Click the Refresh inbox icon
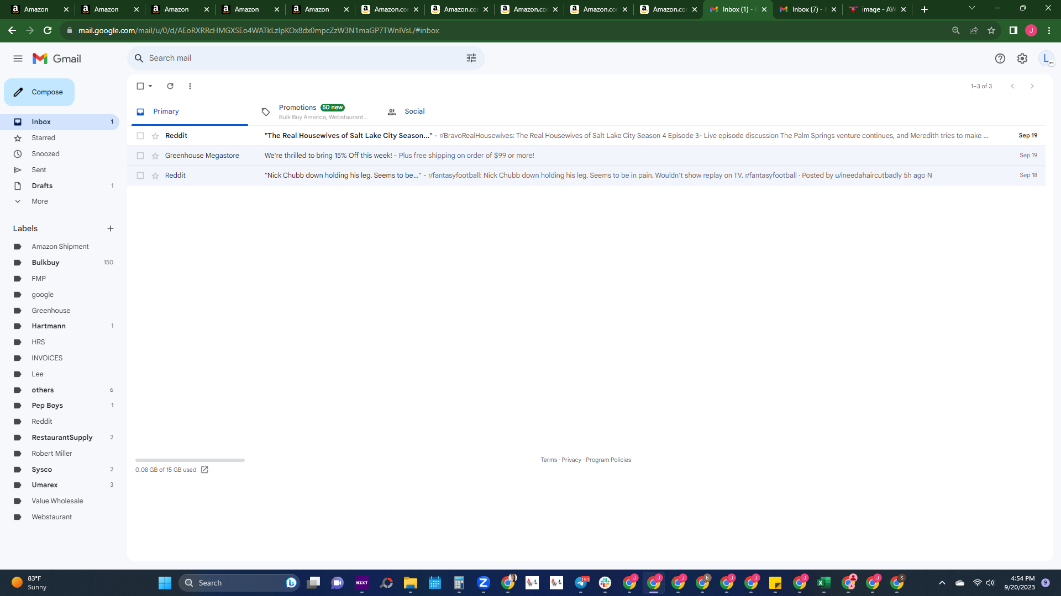 [x=170, y=86]
